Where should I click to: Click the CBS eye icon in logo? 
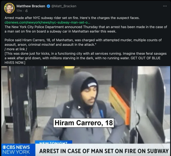tap(4, 147)
